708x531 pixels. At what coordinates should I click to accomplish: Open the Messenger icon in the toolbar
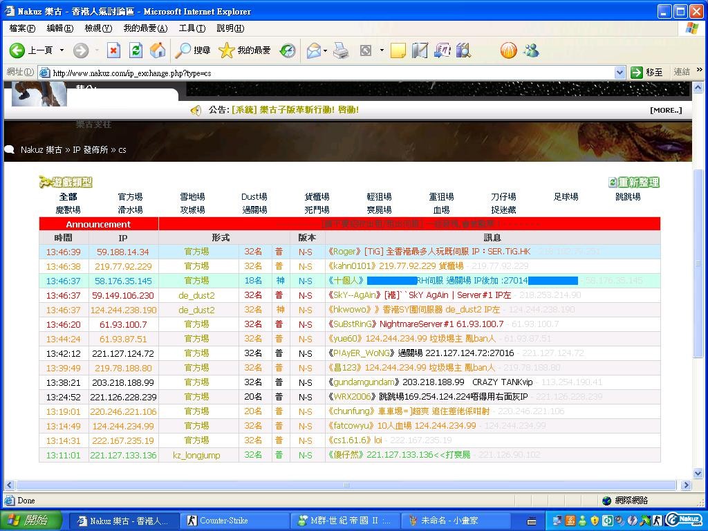coord(531,50)
